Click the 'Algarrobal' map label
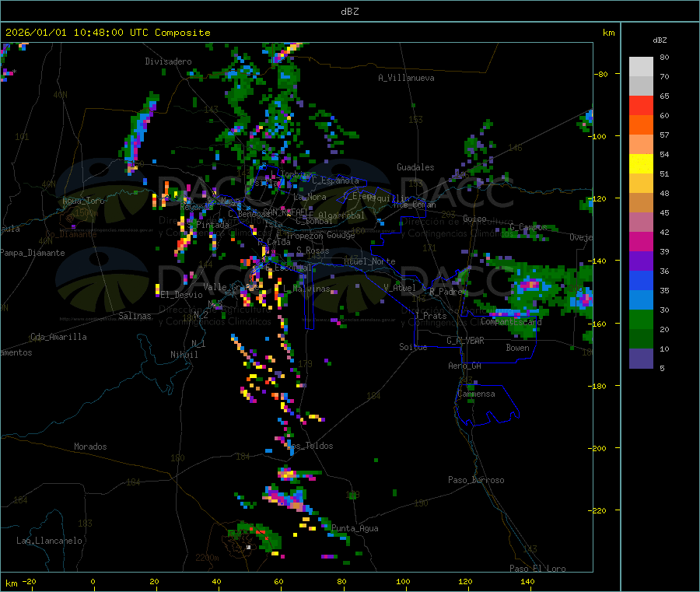 point(341,215)
